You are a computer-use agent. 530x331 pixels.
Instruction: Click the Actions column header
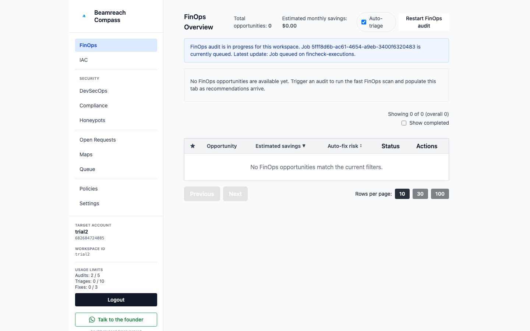427,146
